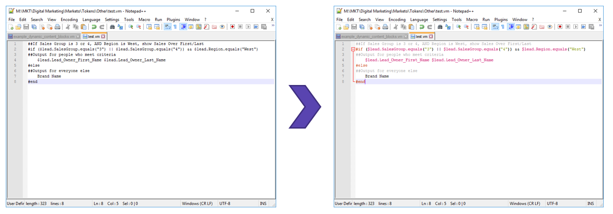613x214 pixels.
Task: Click Save icon in left Notepad++ window
Action: pos(26,27)
